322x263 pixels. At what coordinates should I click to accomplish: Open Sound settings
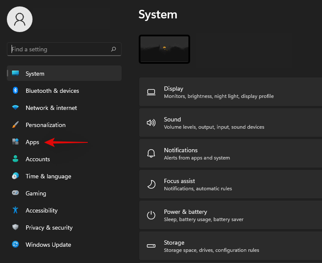[230, 123]
